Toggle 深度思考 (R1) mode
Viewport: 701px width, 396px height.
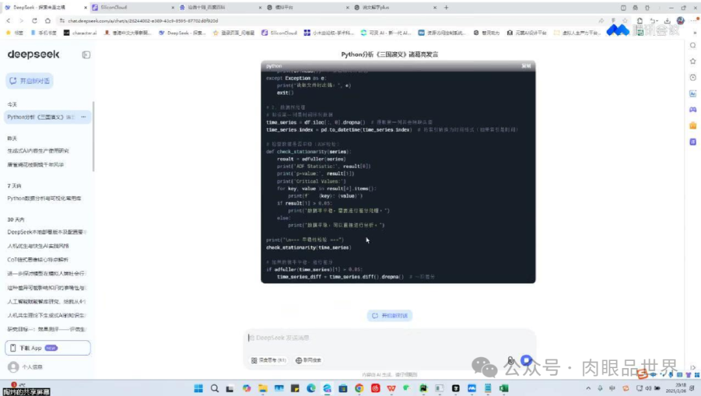pos(268,360)
